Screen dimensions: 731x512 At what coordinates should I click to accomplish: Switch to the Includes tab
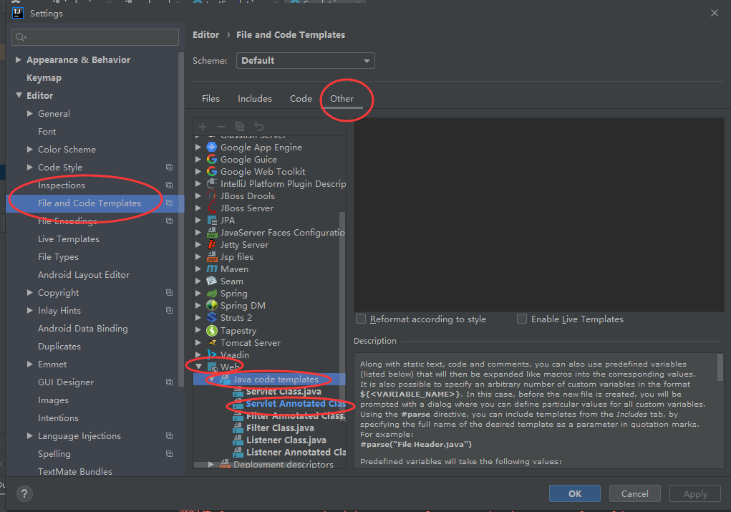[x=255, y=98]
